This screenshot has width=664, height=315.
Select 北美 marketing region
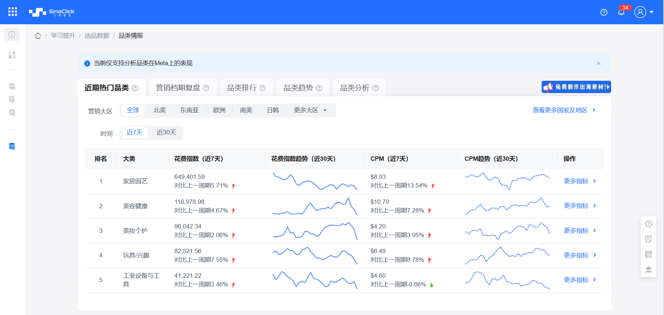point(160,110)
